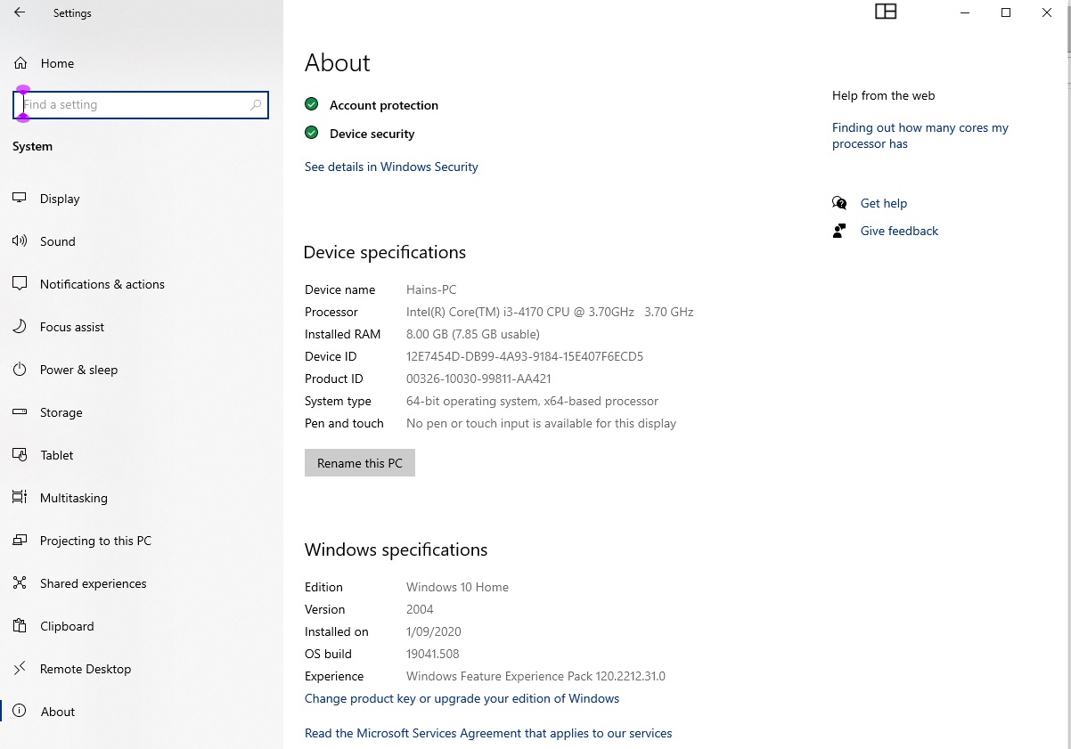Click the search magnifier icon
Viewport: 1071px width, 749px height.
click(x=256, y=105)
